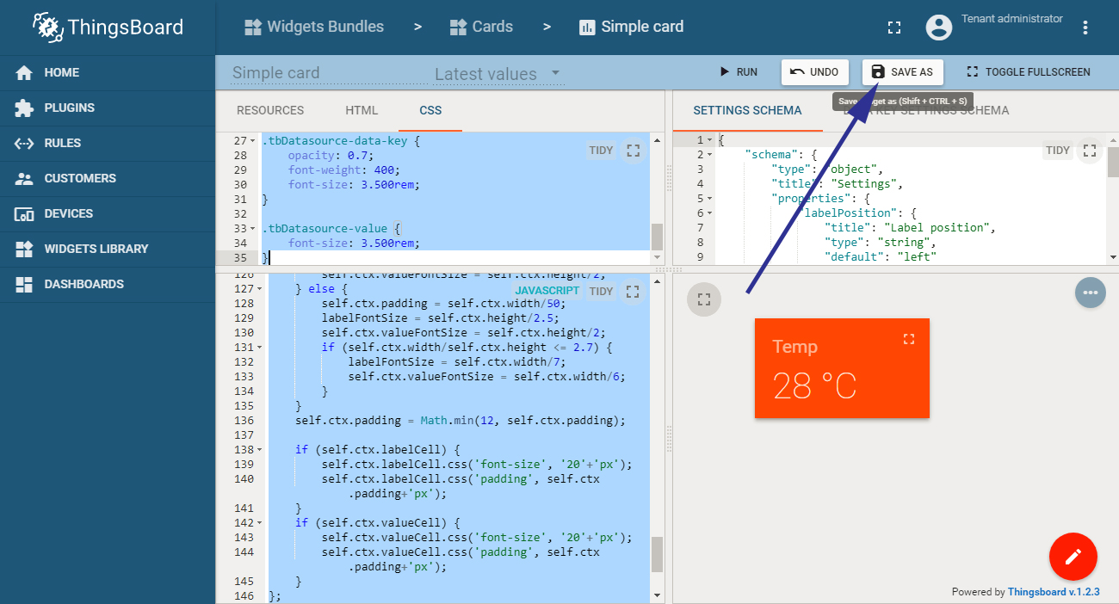Open Customers in the sidebar
Viewport: 1119px width, 604px height.
click(x=108, y=178)
